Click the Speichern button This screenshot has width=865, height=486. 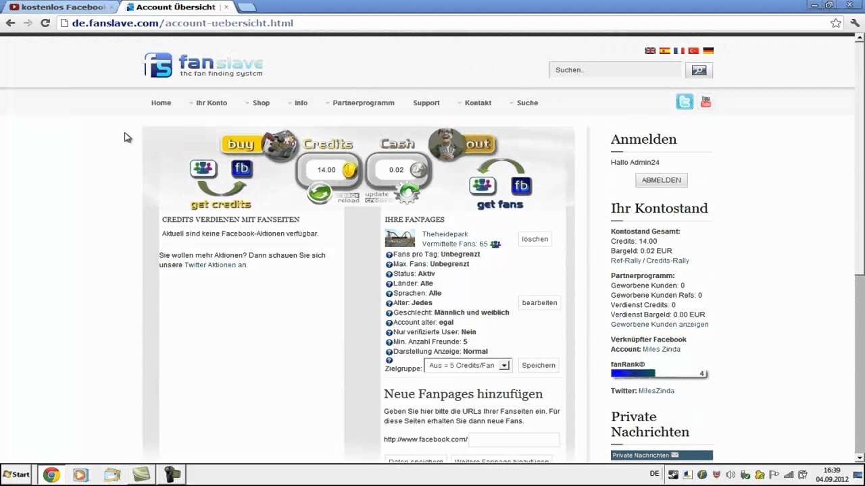pyautogui.click(x=539, y=365)
